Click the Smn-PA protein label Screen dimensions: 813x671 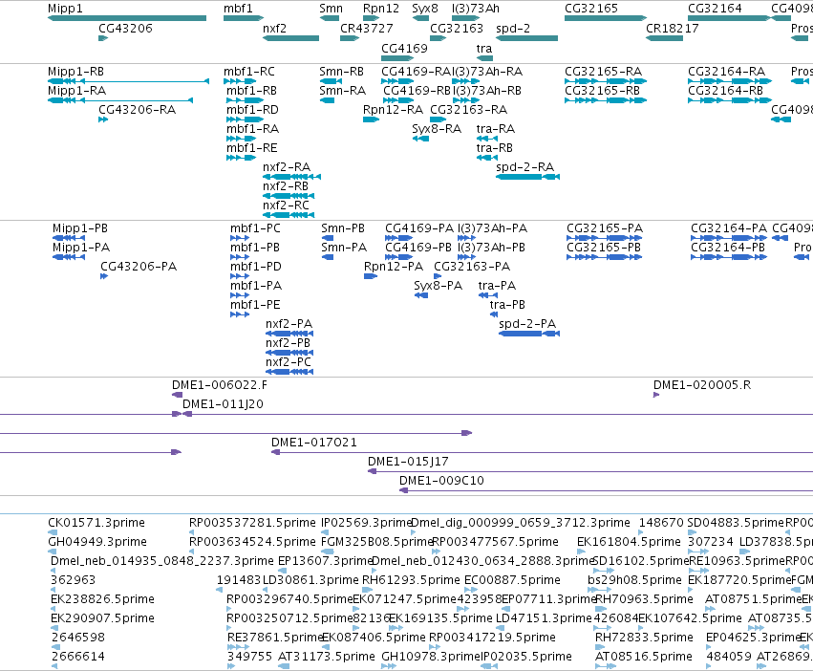tap(344, 248)
